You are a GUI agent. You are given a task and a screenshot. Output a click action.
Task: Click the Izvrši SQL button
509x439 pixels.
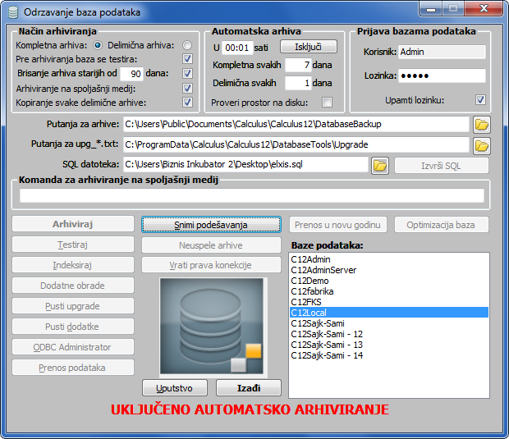click(x=442, y=166)
